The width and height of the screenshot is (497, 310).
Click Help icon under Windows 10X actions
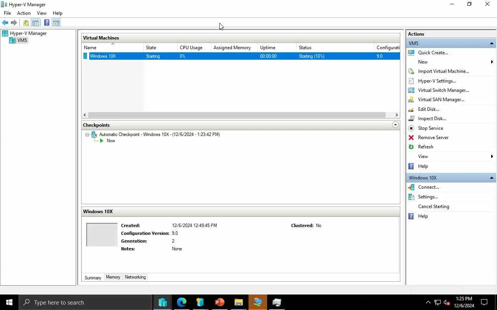coord(411,216)
